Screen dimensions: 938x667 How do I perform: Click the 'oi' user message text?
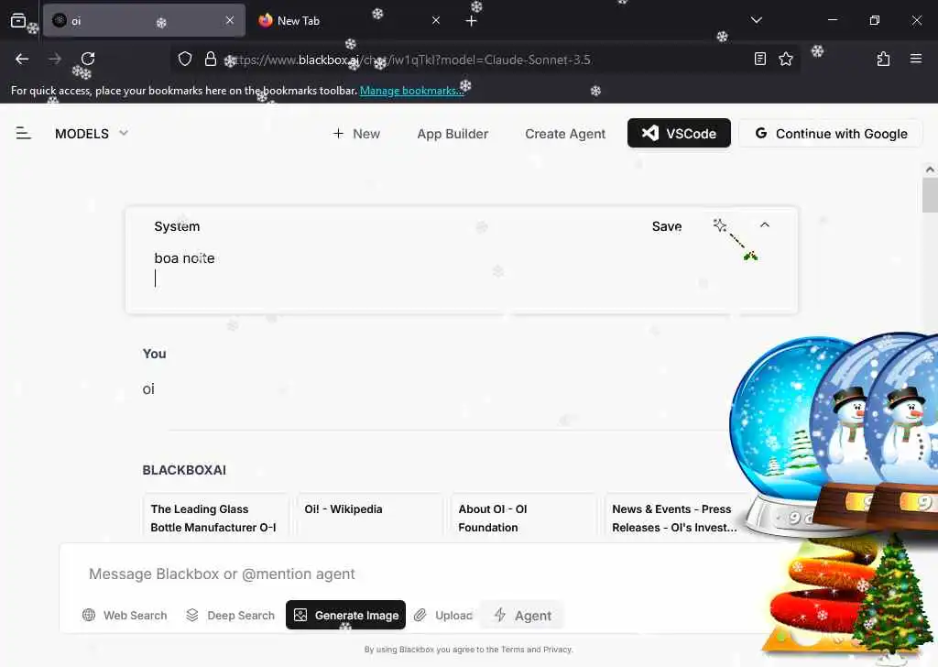148,389
